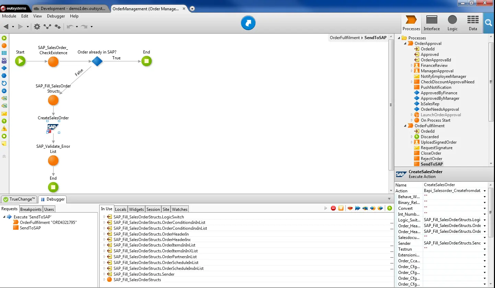
Task: Collapse the OrderFullfilment process node
Action: [x=405, y=126]
